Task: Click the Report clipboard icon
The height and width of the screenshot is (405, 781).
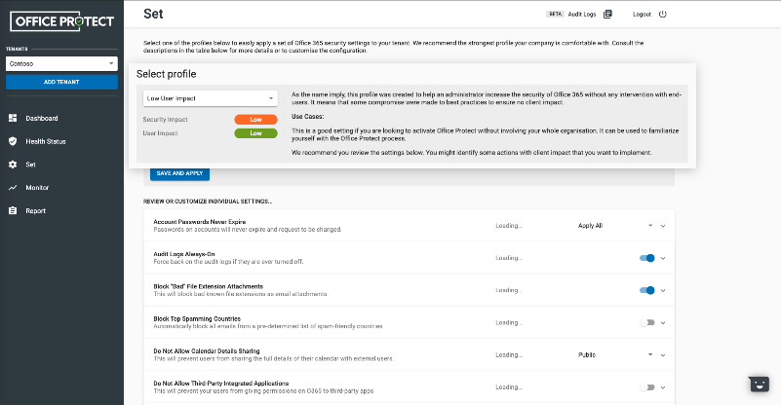Action: (x=13, y=210)
